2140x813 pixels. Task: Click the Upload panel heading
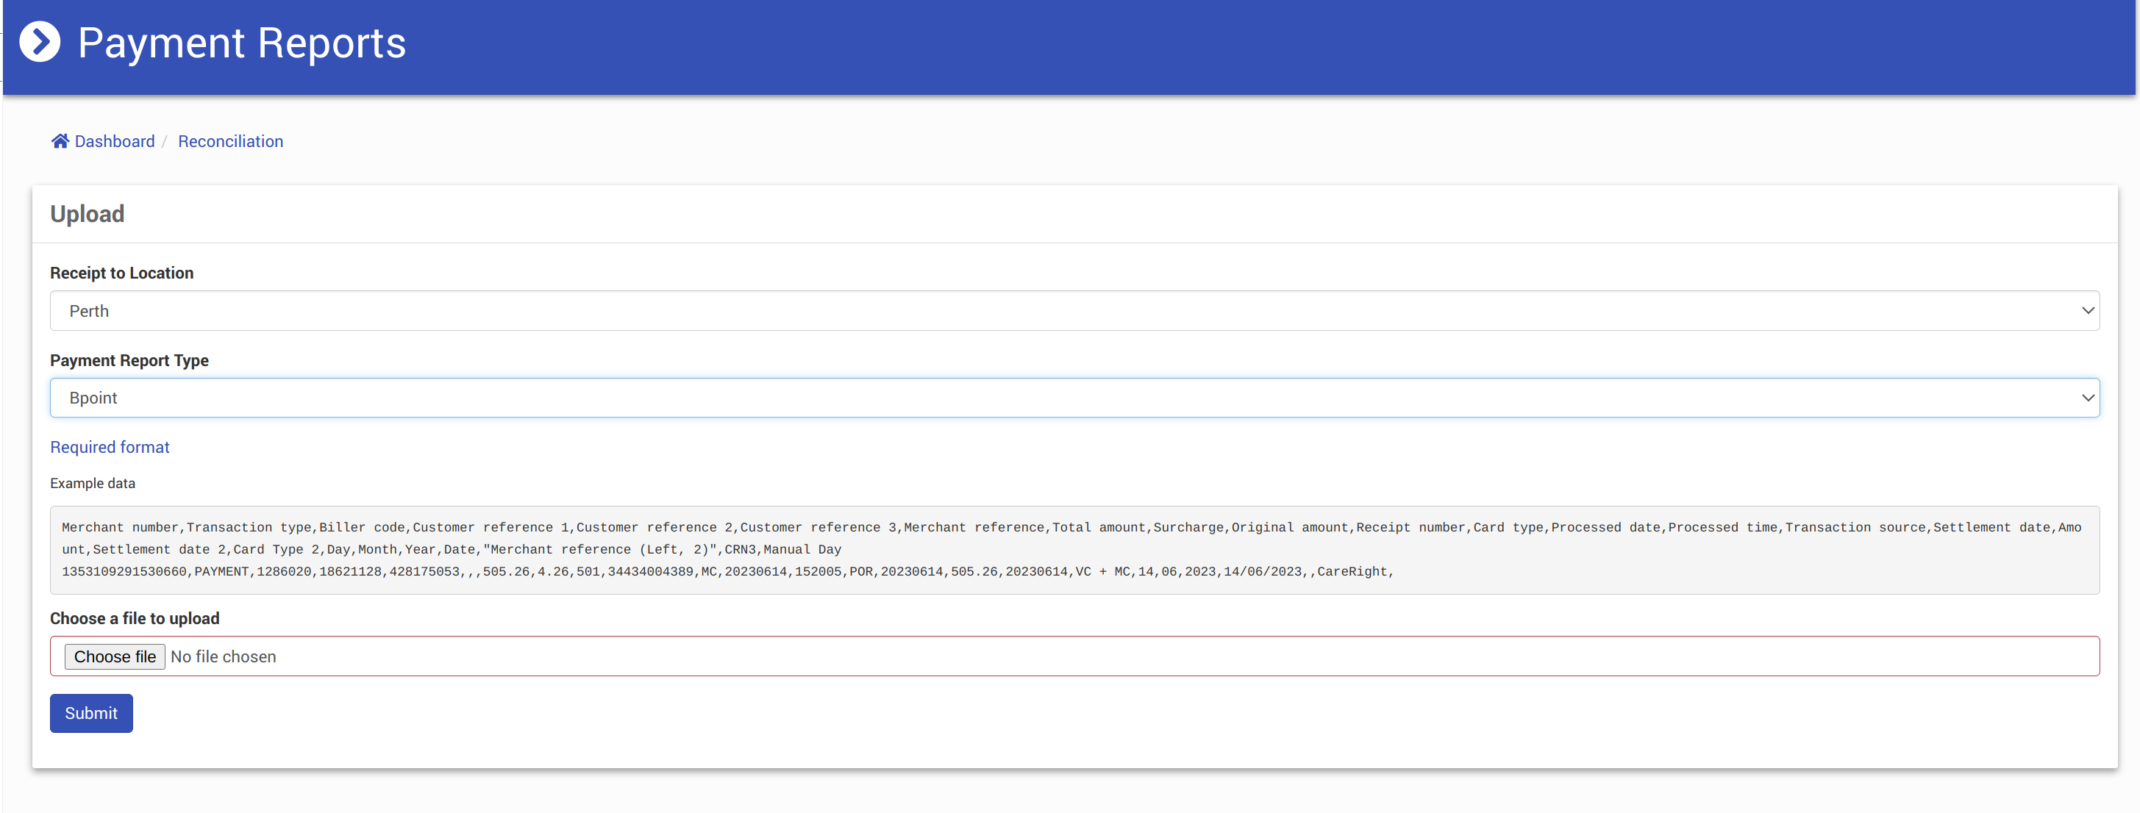[88, 214]
